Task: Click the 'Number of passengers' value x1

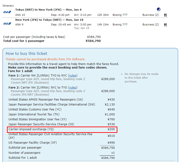Action: 113,153
